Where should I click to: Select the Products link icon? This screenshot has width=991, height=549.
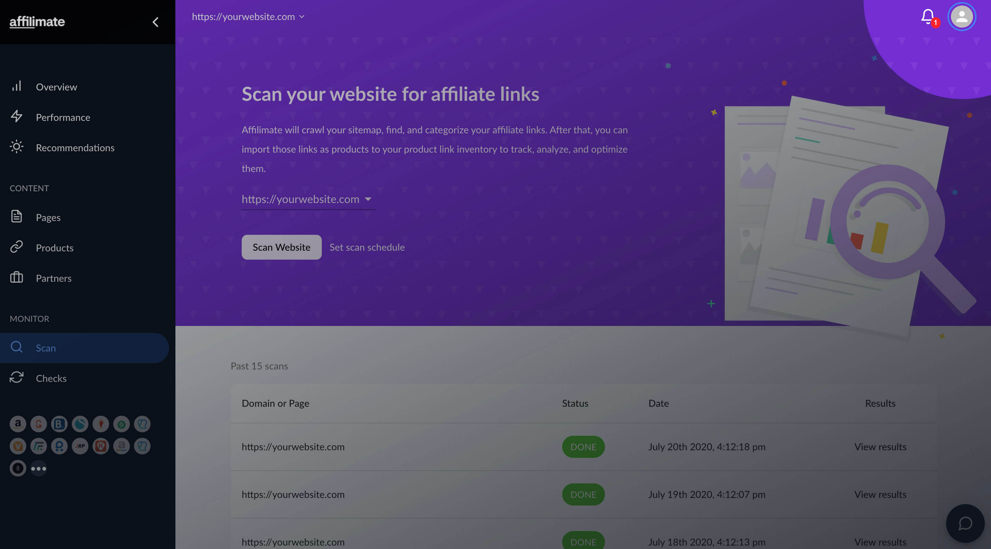pyautogui.click(x=16, y=248)
